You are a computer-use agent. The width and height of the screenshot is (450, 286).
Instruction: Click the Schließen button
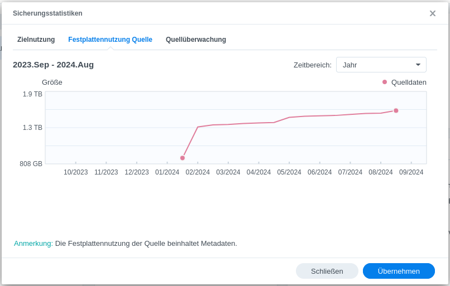pyautogui.click(x=327, y=271)
